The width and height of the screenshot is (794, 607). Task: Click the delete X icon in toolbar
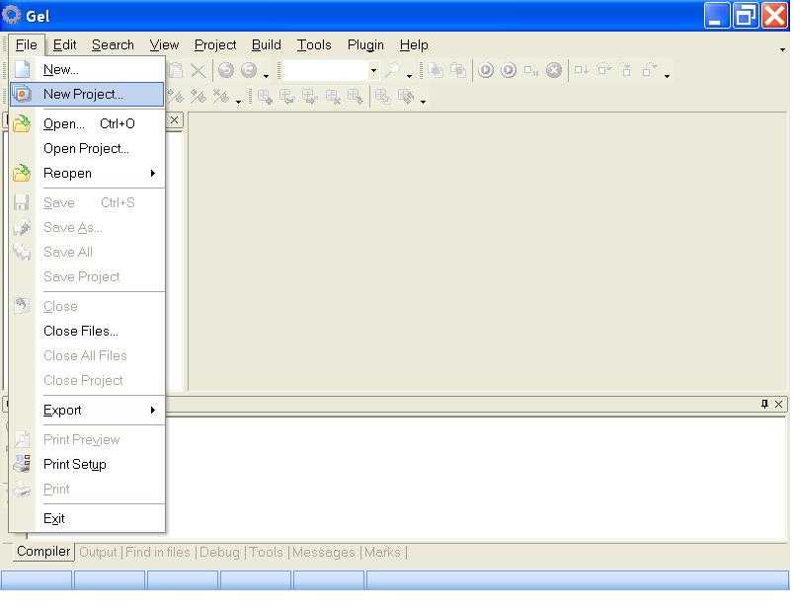[x=198, y=70]
